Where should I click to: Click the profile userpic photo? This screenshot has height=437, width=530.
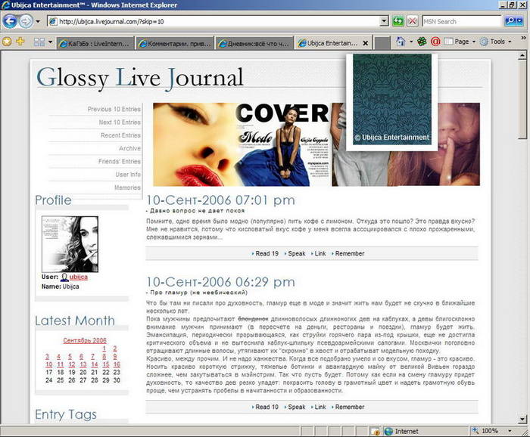point(70,244)
